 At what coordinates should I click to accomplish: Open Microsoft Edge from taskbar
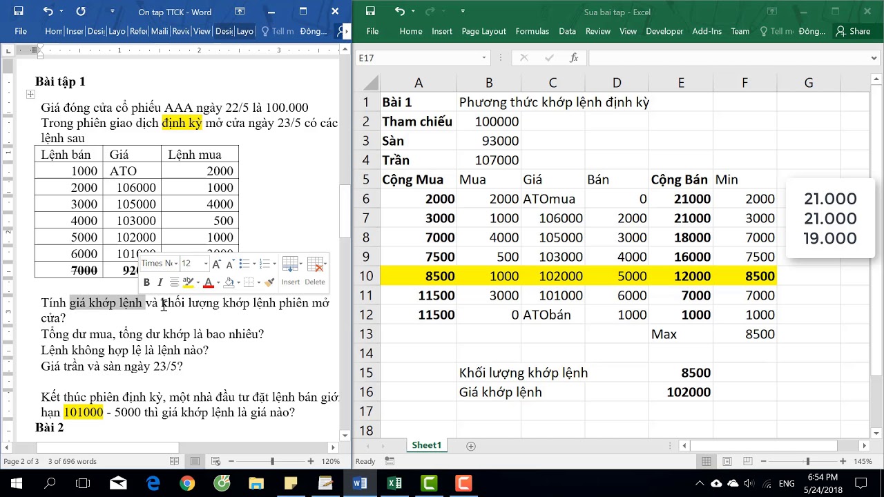(153, 483)
